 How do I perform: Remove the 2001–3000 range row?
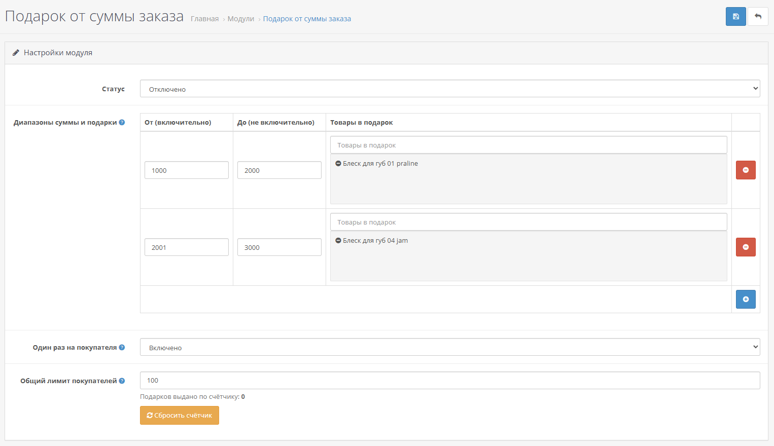[x=746, y=247]
